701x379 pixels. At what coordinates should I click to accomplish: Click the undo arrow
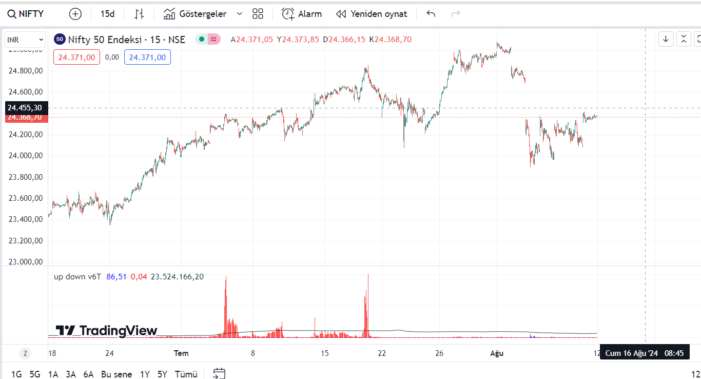click(431, 14)
